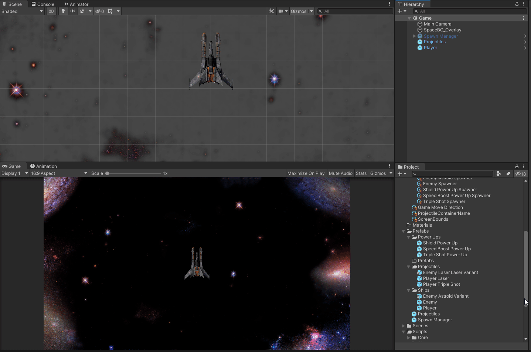The height and width of the screenshot is (352, 531).
Task: Expand Spawn Manager in Hierarchy
Action: pyautogui.click(x=414, y=36)
